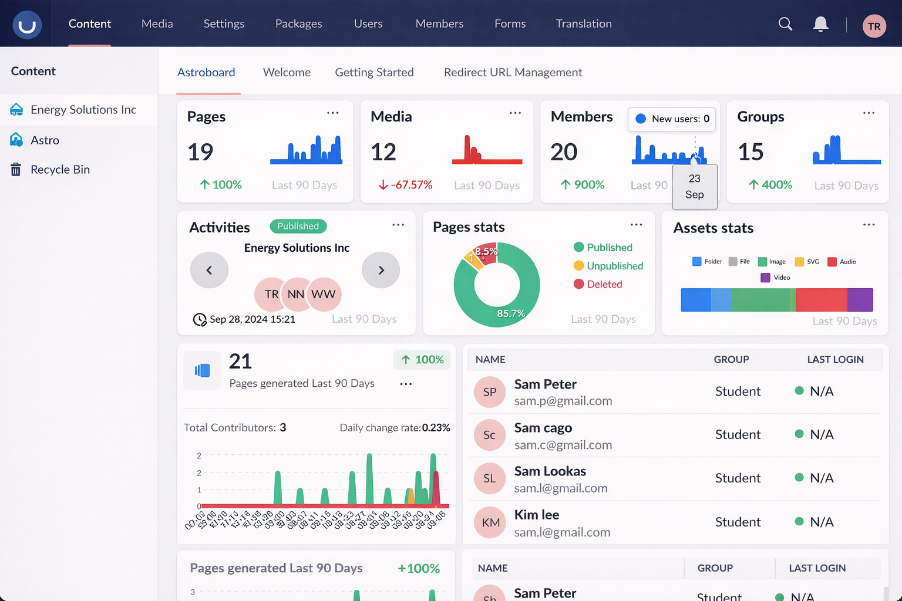Open the Pages card options menu

(x=333, y=113)
